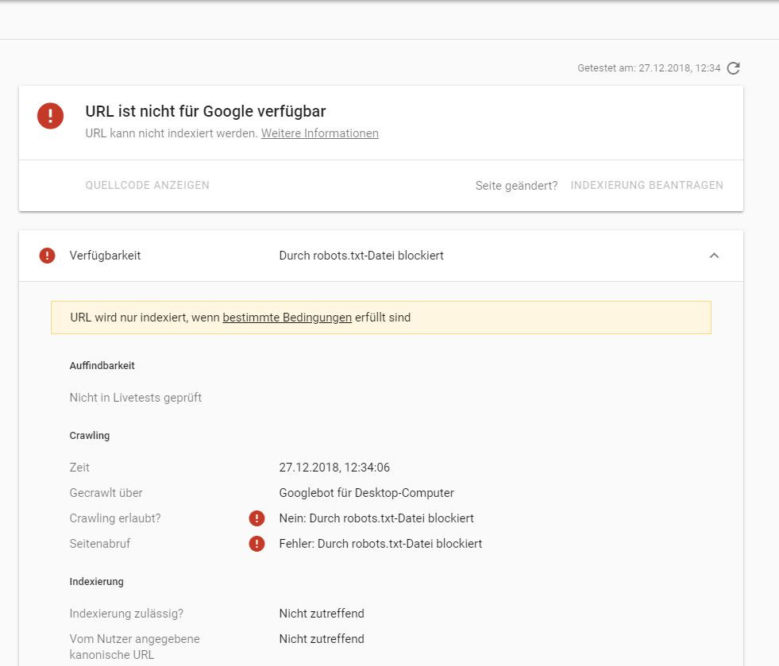The height and width of the screenshot is (666, 779).
Task: Click the crawl time 27.12.2018, 12:34:06
Action: 334,468
